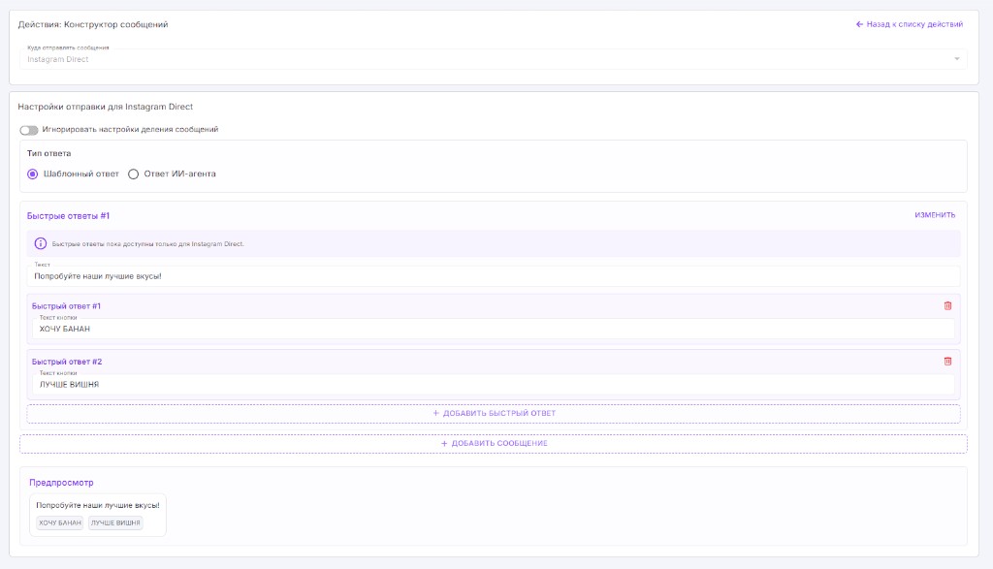Go back via Назад к списку действий link
Viewport: 993px width, 569px height.
tap(910, 24)
